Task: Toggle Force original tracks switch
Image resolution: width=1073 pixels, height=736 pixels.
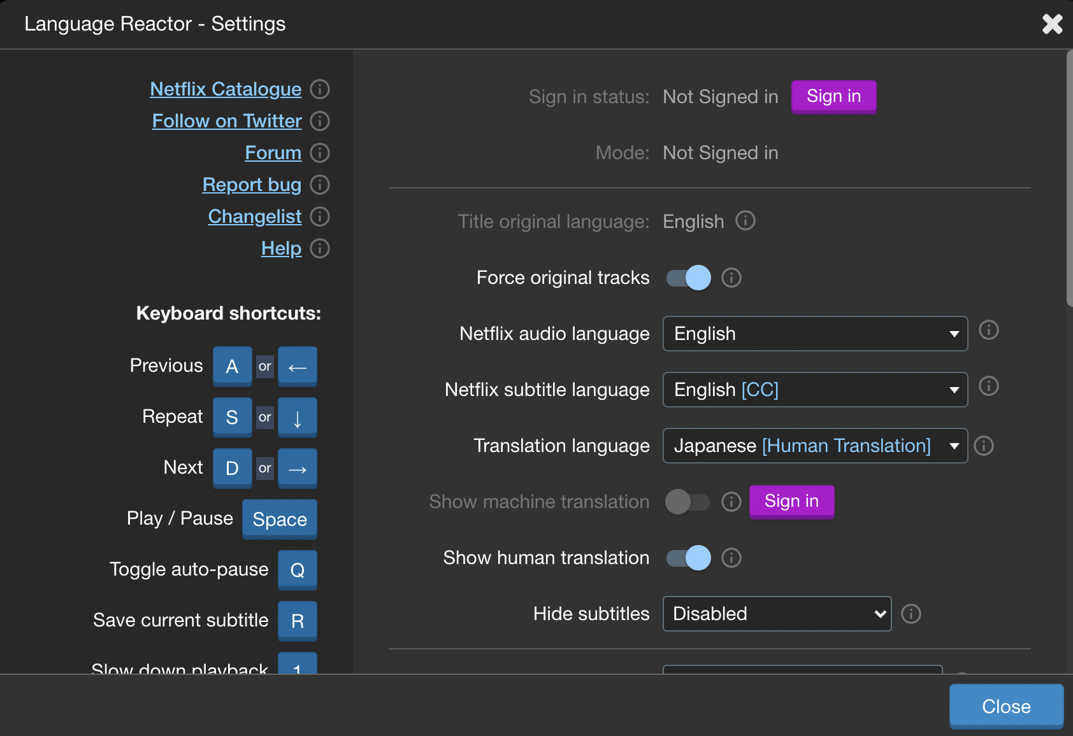Action: pos(688,278)
